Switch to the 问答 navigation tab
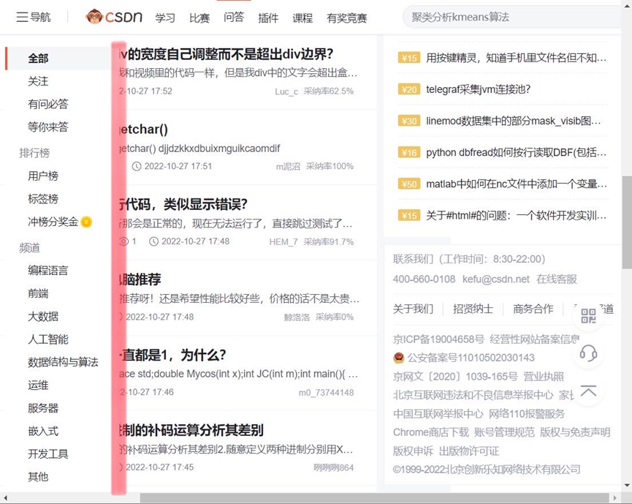The height and width of the screenshot is (504, 632). (x=234, y=17)
